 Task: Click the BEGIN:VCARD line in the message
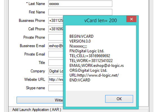coord(82,36)
